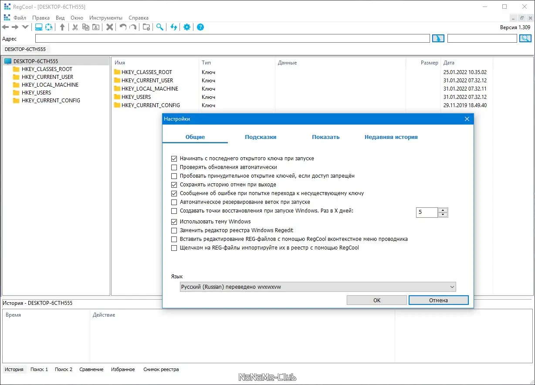Check Заменить редактор реестра Windows Regedit
The image size is (535, 385).
[x=174, y=230]
